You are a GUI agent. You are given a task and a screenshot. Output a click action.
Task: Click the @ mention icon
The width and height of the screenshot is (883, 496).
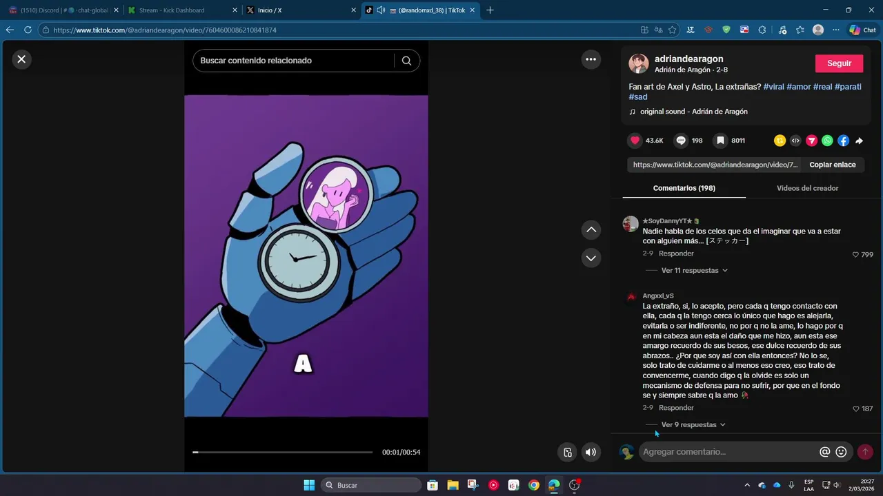pyautogui.click(x=824, y=452)
